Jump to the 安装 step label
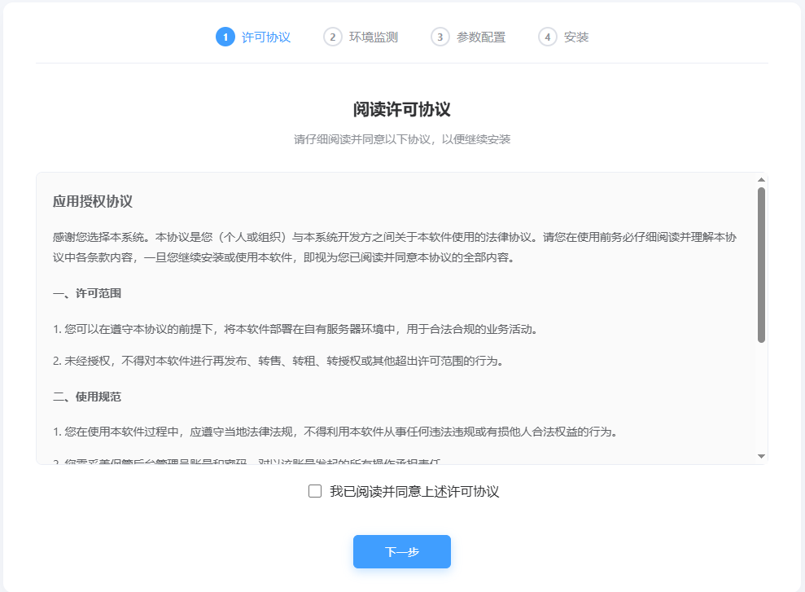Viewport: 805px width, 592px height. pyautogui.click(x=576, y=37)
